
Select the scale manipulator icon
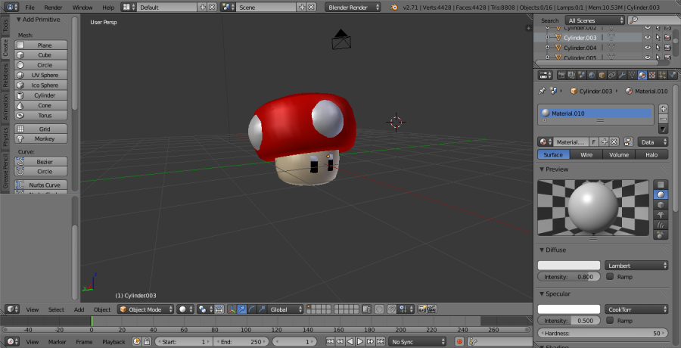pyautogui.click(x=262, y=309)
